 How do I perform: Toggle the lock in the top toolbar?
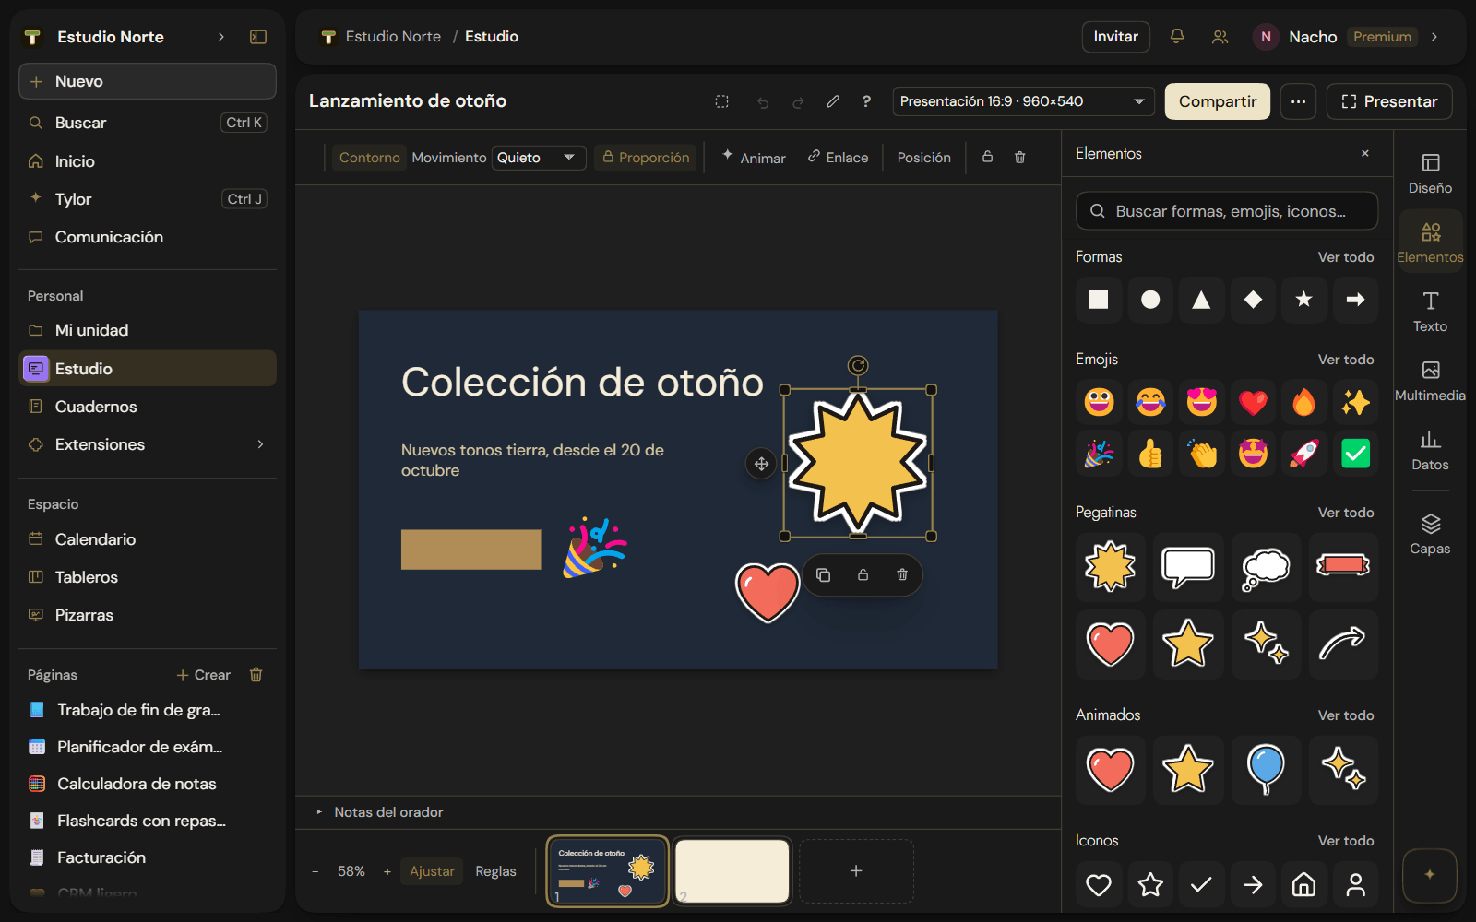click(x=987, y=157)
